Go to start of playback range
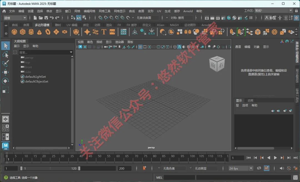Image resolution: width=300 pixels, height=182 pixels. (248, 158)
